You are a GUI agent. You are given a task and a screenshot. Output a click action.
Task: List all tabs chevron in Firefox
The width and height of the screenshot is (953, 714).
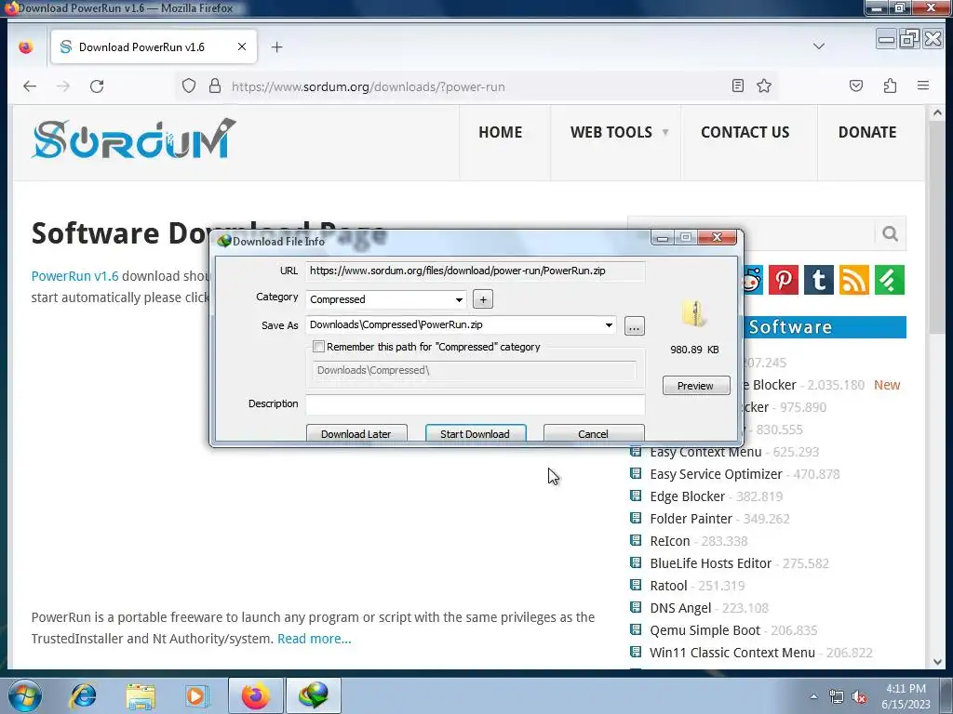(819, 46)
